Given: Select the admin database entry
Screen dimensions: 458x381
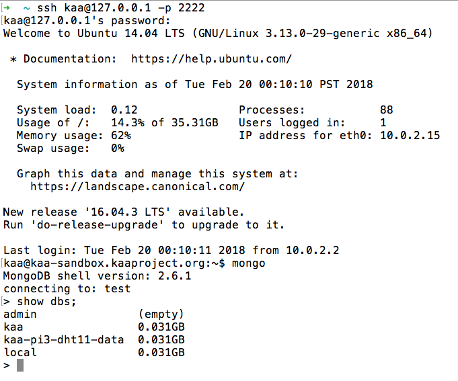Looking at the screenshot, I should click(x=20, y=314).
